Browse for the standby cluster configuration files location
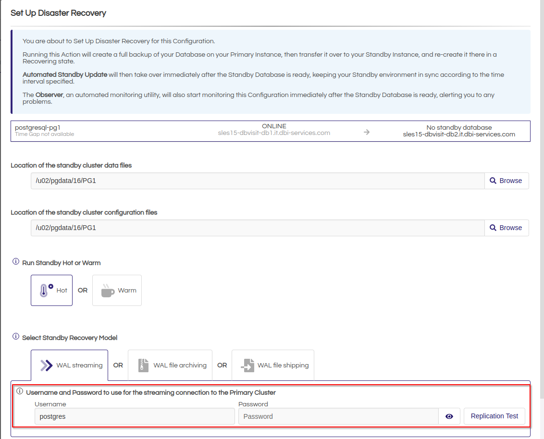 tap(506, 228)
